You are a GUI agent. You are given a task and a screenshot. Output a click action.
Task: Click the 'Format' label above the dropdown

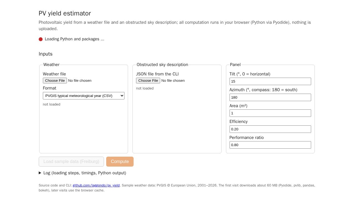tap(50, 88)
